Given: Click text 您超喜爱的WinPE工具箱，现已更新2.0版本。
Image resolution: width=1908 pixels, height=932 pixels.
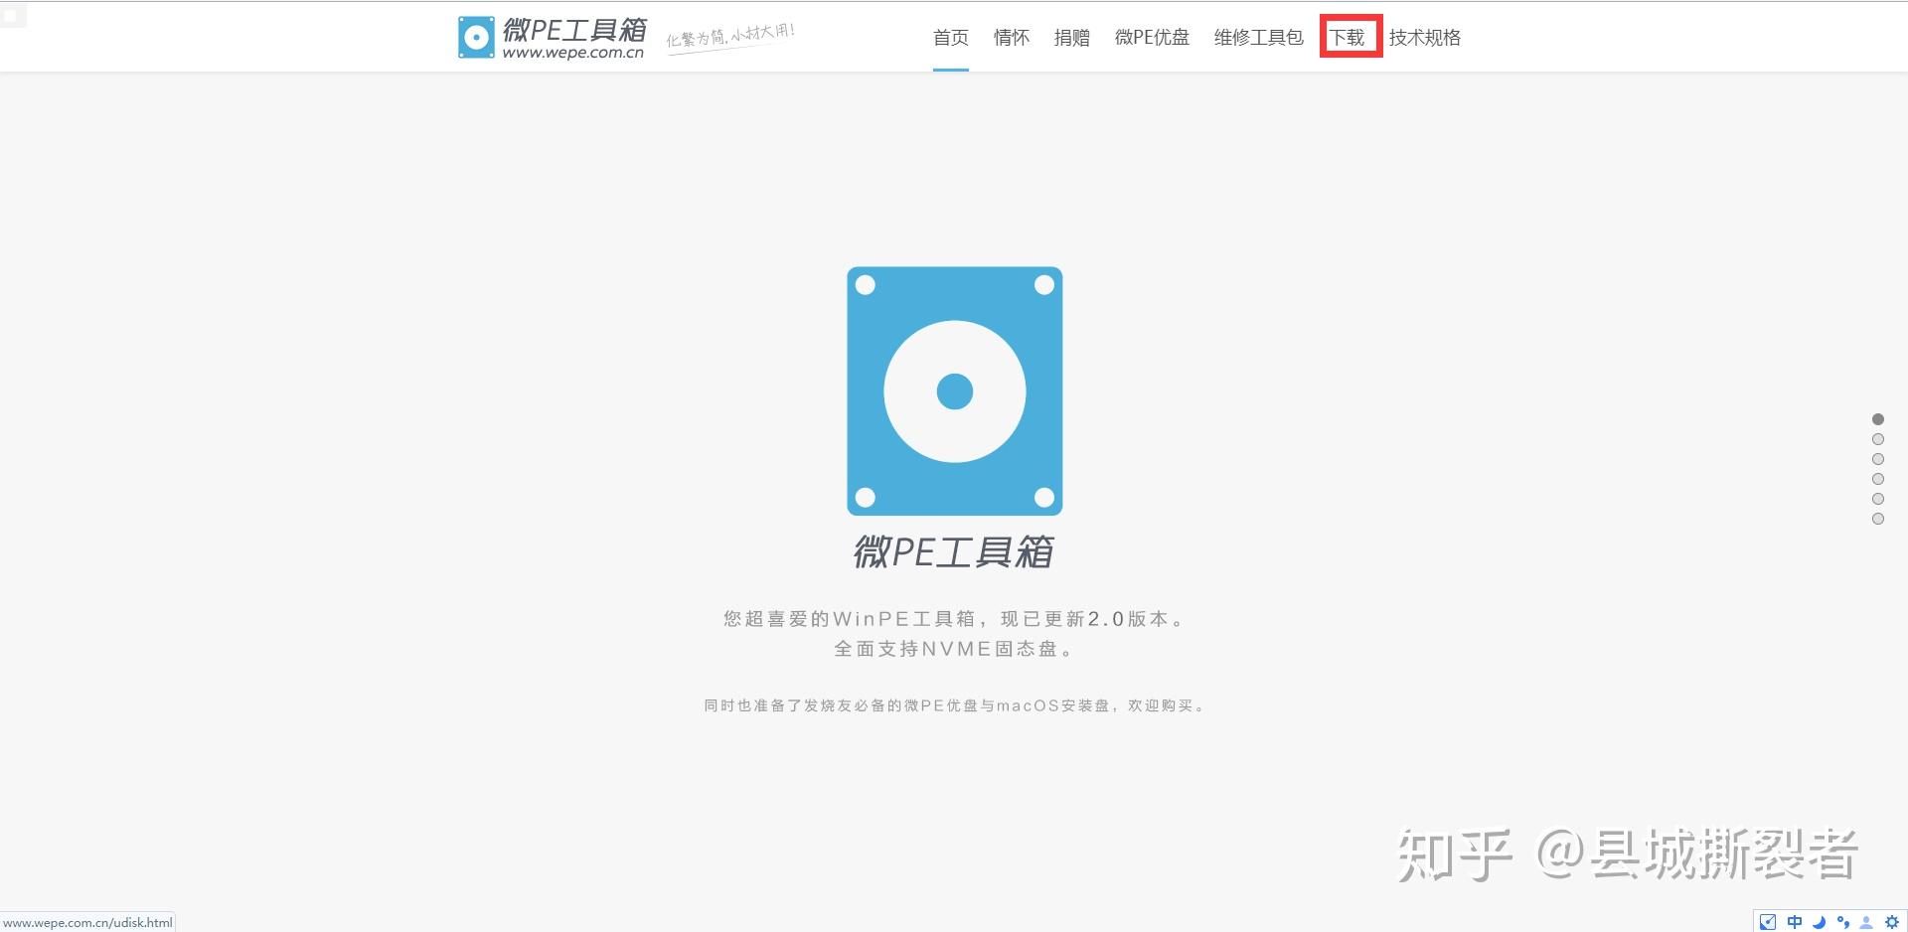Looking at the screenshot, I should 954,619.
